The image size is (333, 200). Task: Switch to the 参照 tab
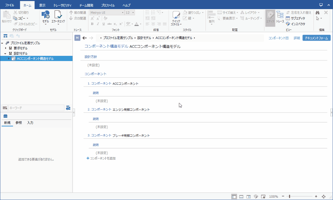pyautogui.click(x=19, y=123)
